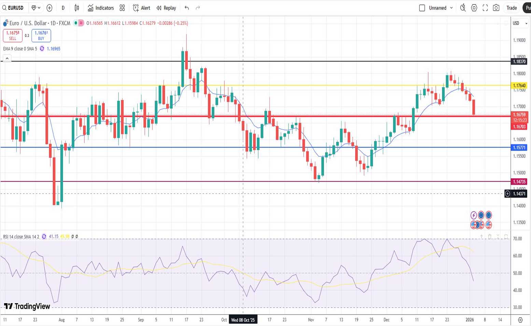The width and height of the screenshot is (531, 326).
Task: Click the blue BUY price button
Action: 41,36
